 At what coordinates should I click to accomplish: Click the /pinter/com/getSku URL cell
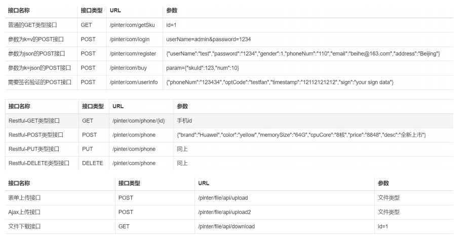(x=132, y=25)
